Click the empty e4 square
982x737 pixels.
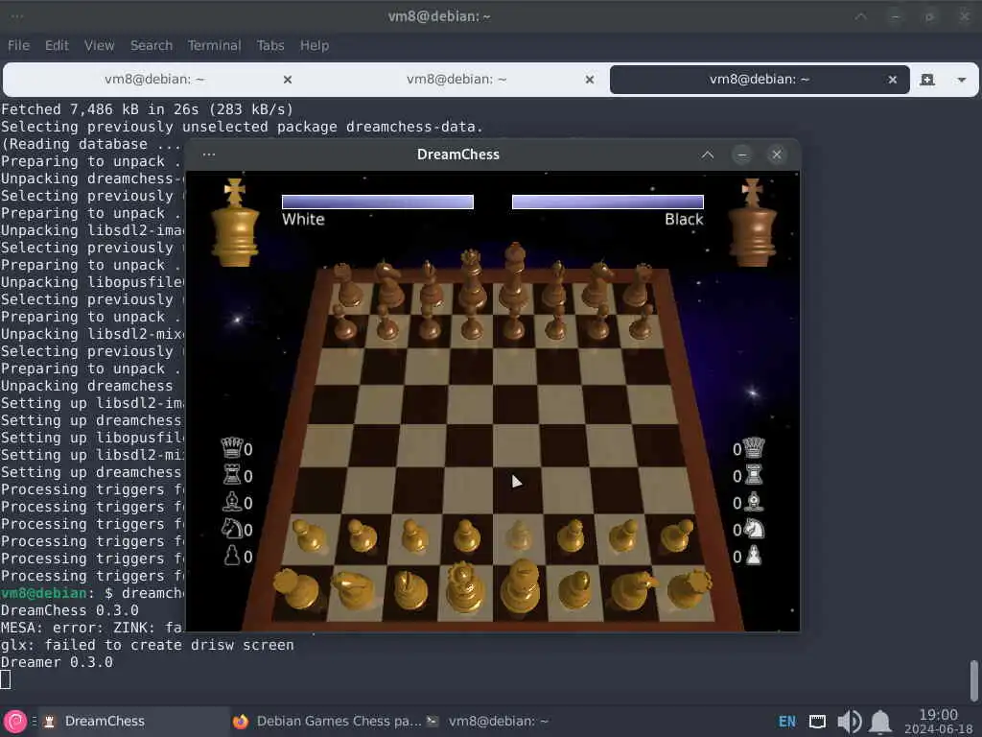[x=515, y=443]
